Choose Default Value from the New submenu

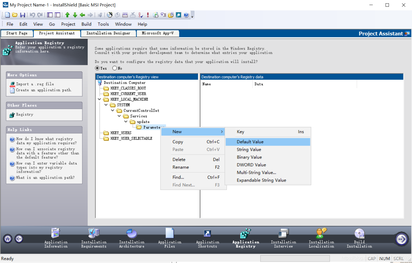pos(268,142)
